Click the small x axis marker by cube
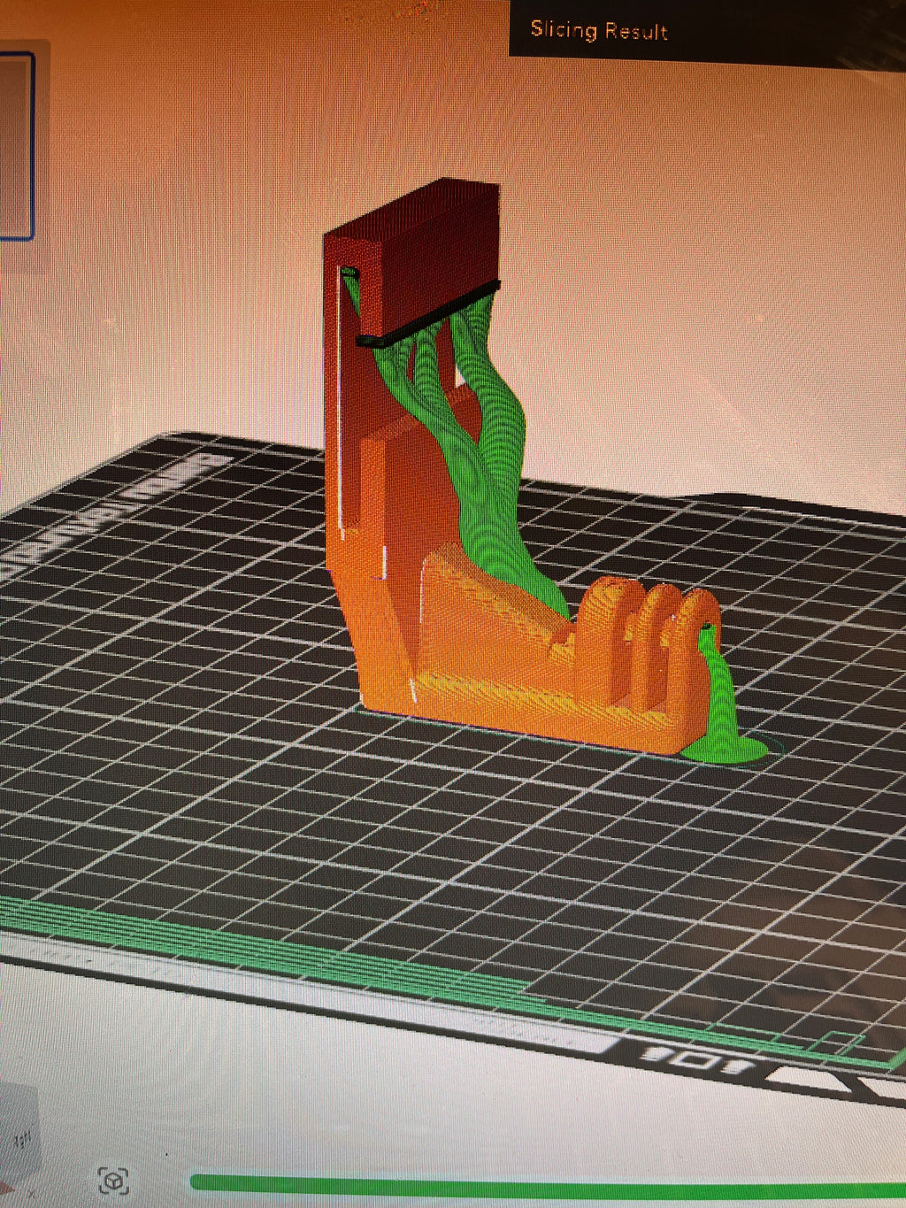This screenshot has width=906, height=1208. [x=32, y=1194]
